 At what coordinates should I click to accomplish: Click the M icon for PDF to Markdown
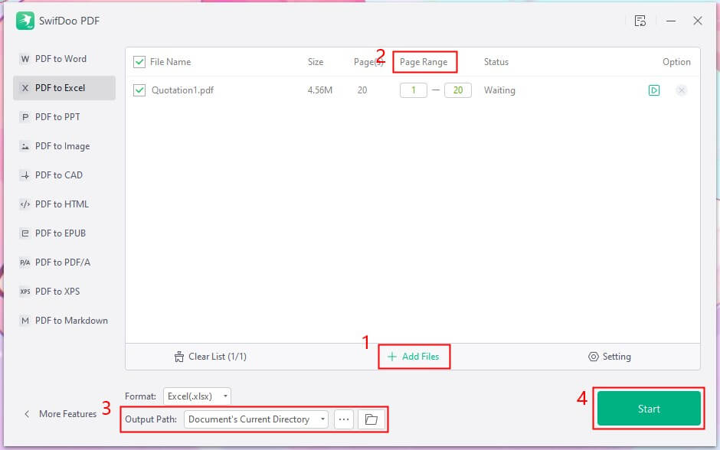pyautogui.click(x=25, y=321)
